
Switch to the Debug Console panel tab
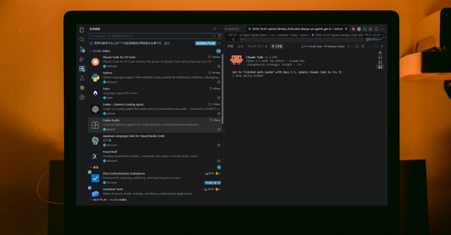257,46
